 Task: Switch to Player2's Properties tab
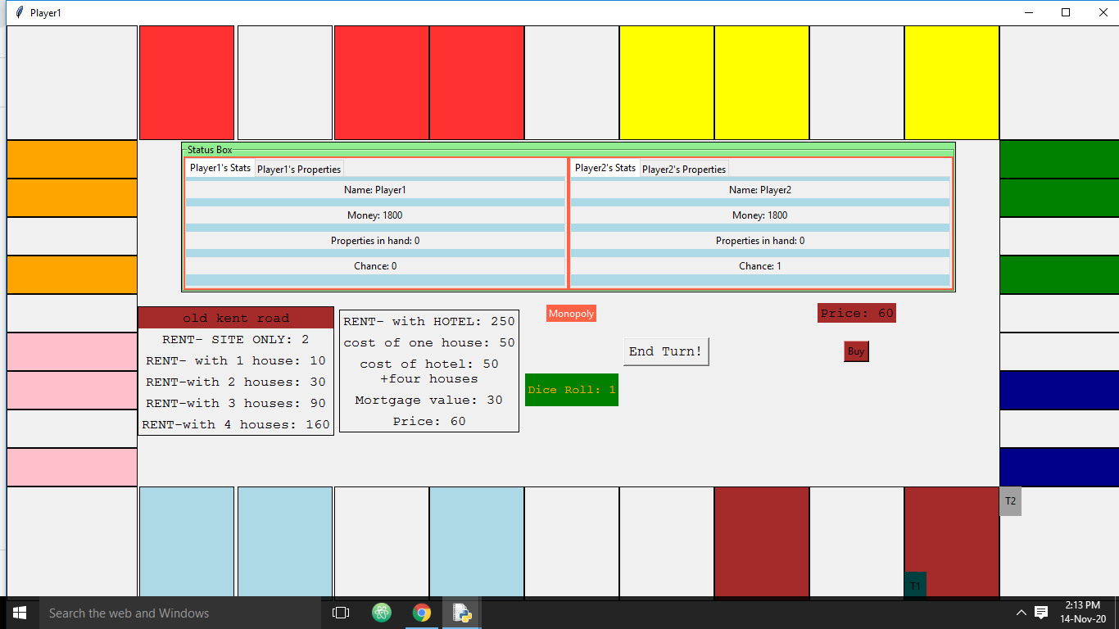point(684,170)
